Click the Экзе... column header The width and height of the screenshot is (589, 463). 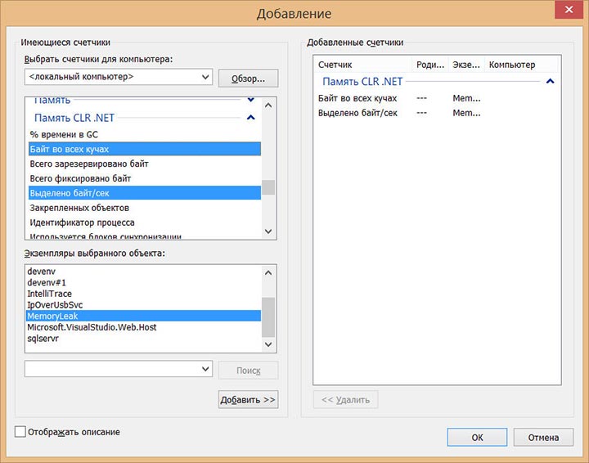(x=466, y=65)
